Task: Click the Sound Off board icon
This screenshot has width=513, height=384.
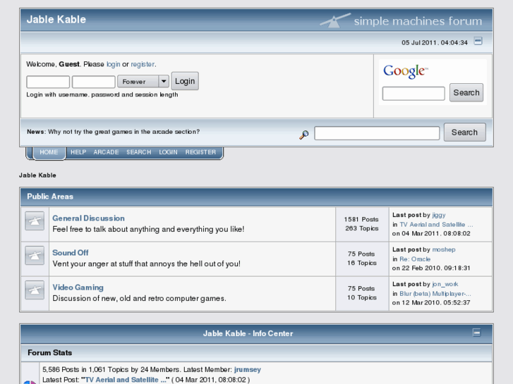Action: pyautogui.click(x=35, y=256)
